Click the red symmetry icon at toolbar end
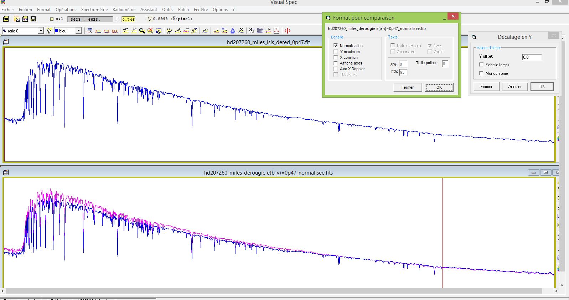 pos(288,31)
